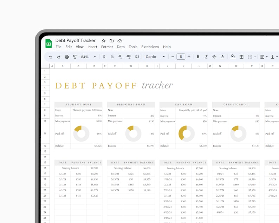Open vertical align dropdown
The image size is (279, 223).
pyautogui.click(x=274, y=57)
